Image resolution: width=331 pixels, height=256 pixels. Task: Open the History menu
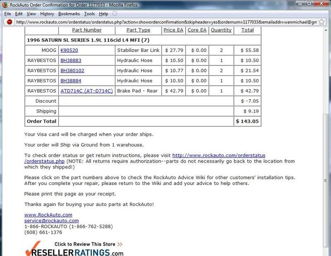tap(47, 14)
